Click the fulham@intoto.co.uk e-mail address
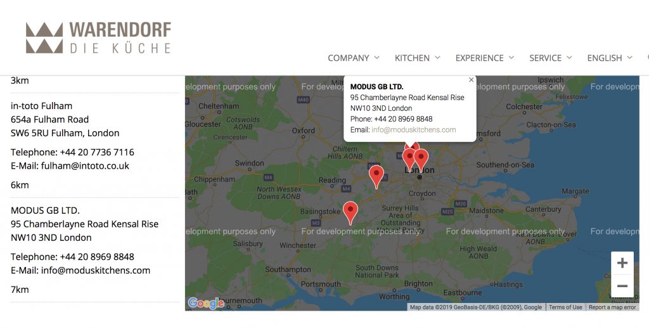649x329 pixels. pyautogui.click(x=85, y=166)
